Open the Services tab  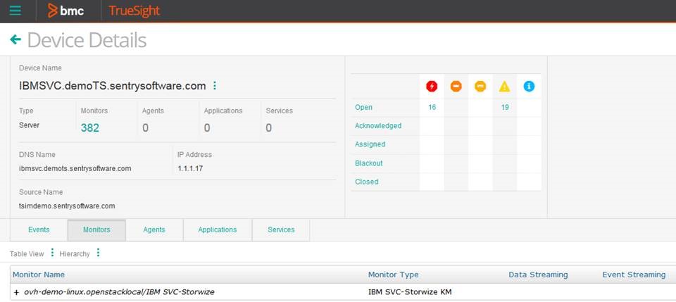point(281,229)
